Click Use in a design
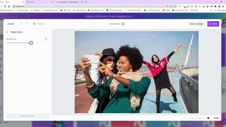Viewport: 226px width, 127px height. [197, 24]
